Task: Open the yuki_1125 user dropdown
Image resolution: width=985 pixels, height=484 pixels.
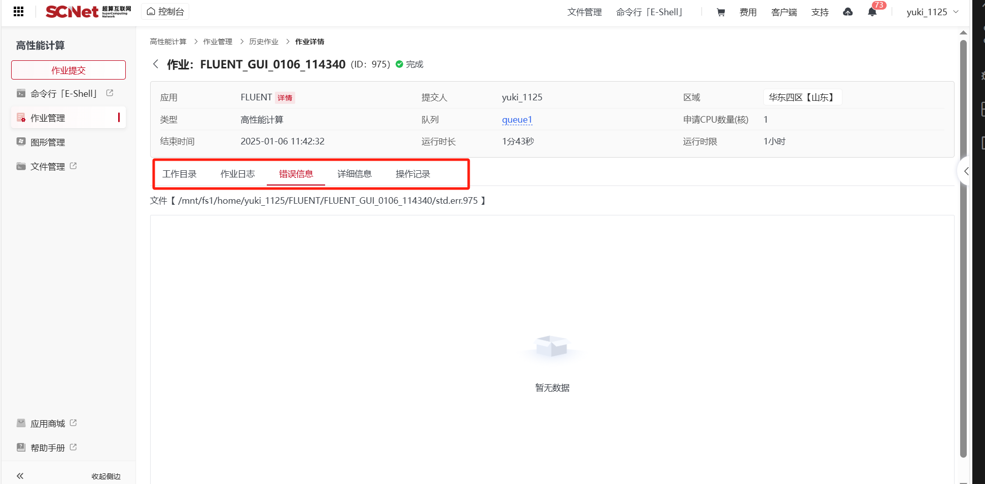Action: [932, 12]
